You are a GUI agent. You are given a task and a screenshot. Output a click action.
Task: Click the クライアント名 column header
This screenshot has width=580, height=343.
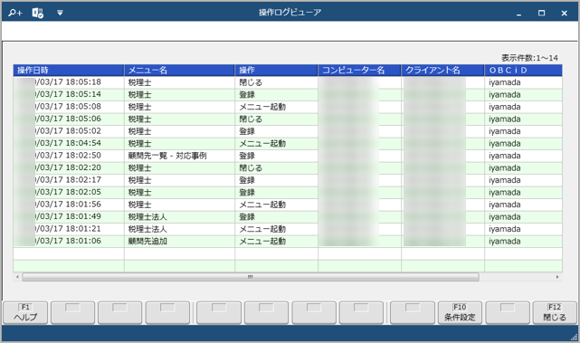coord(442,70)
